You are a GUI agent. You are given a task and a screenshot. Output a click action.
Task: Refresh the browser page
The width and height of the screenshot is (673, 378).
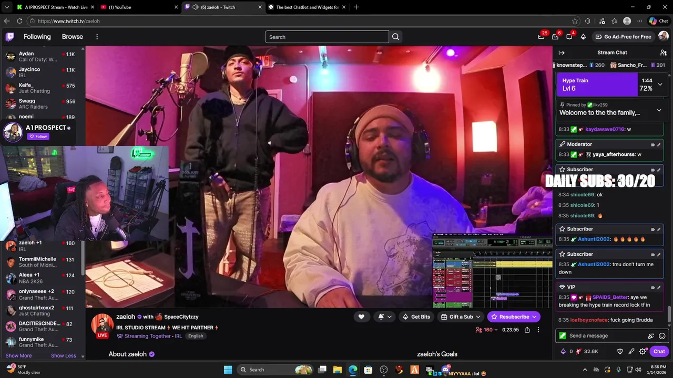19,21
